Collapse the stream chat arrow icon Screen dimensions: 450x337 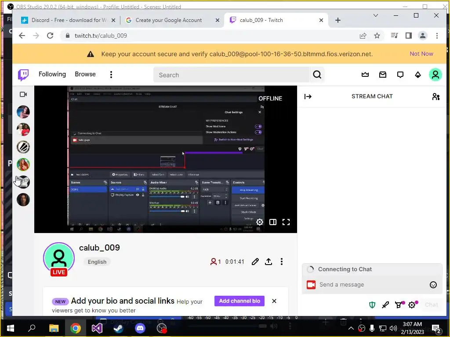[x=308, y=97]
